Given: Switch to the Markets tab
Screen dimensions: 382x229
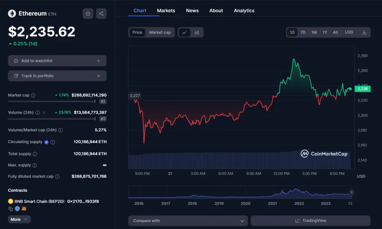Looking at the screenshot, I should point(166,10).
